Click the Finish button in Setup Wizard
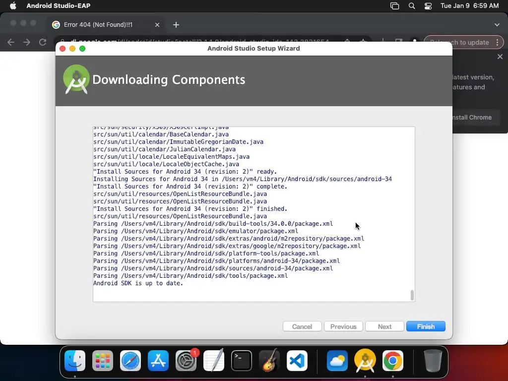This screenshot has width=508, height=381. [x=426, y=326]
